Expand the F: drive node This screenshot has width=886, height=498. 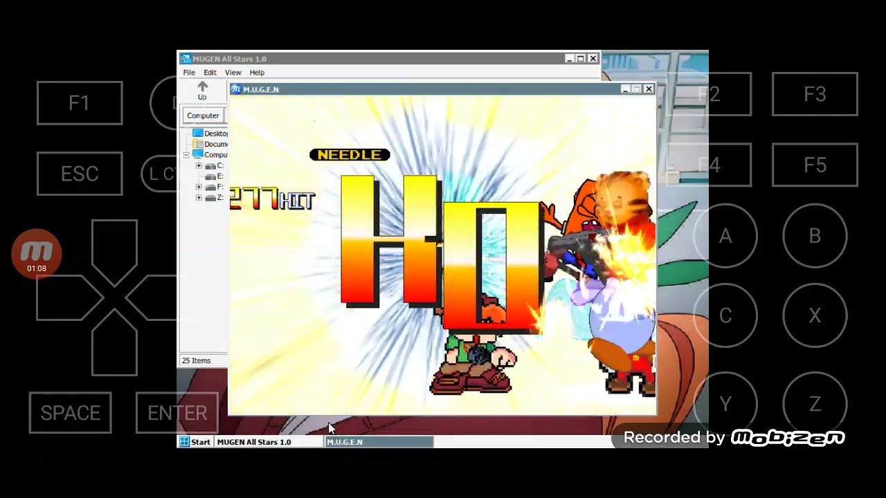(199, 187)
